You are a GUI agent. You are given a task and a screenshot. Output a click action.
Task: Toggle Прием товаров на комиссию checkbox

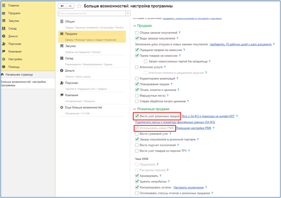[137, 56]
